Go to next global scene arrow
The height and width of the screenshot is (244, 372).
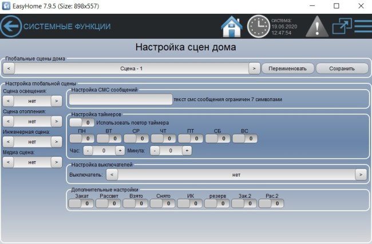pyautogui.click(x=254, y=69)
